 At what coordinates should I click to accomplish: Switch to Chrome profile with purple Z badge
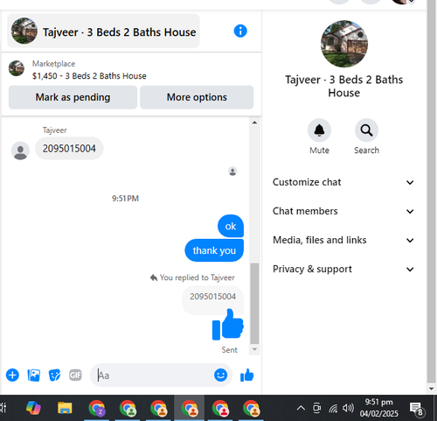[97, 408]
